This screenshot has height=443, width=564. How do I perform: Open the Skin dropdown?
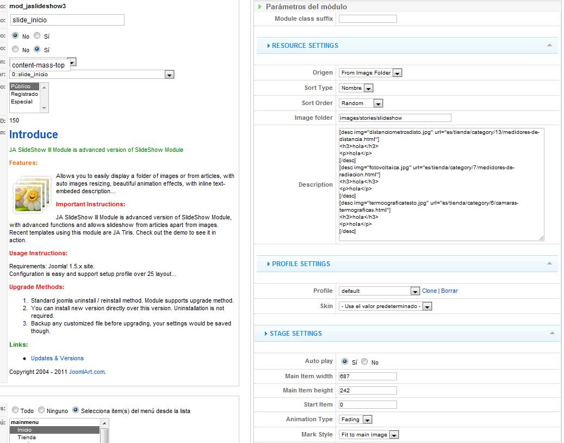[427, 306]
